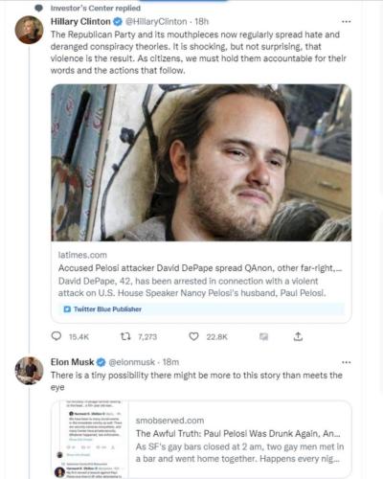
Task: Click Hillary Clinton's verified badge
Action: point(118,22)
